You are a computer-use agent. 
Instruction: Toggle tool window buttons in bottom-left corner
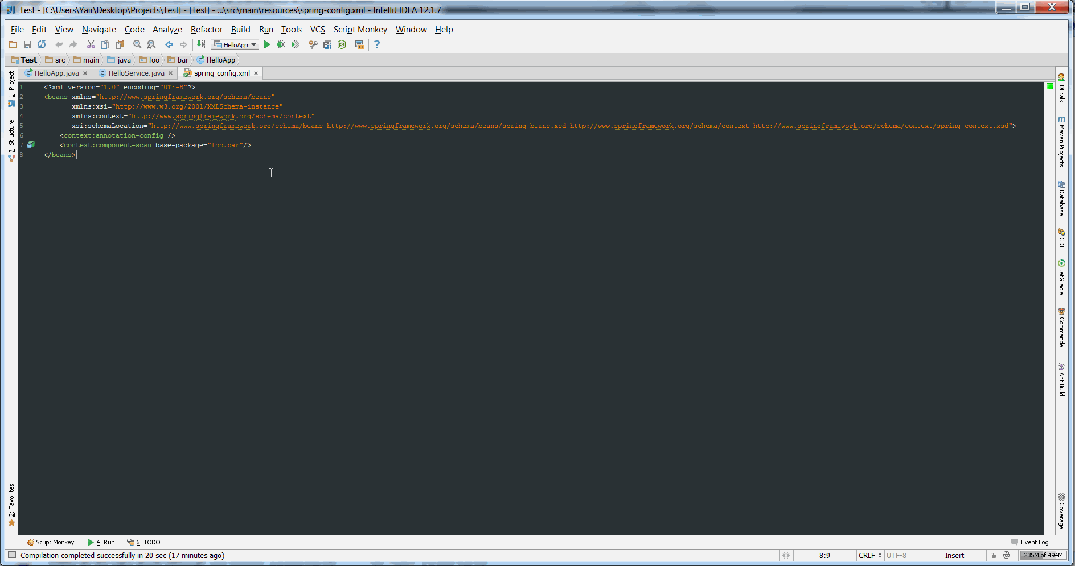click(x=12, y=555)
